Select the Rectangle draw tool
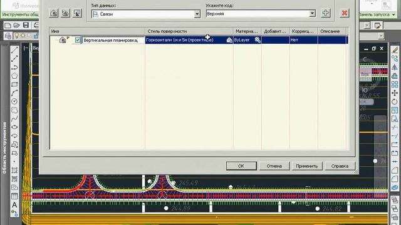Image resolution: width=401 pixels, height=225 pixels. (x=14, y=84)
